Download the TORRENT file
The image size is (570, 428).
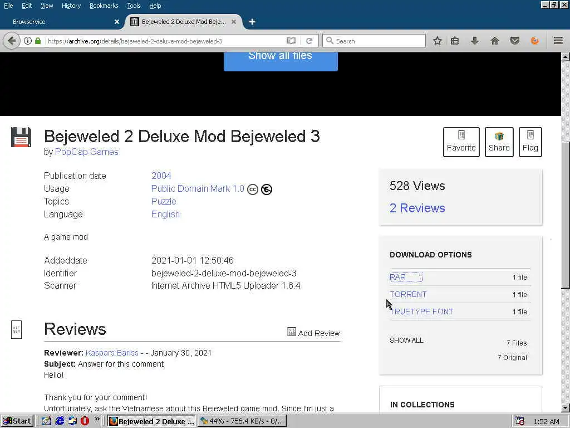tap(408, 294)
